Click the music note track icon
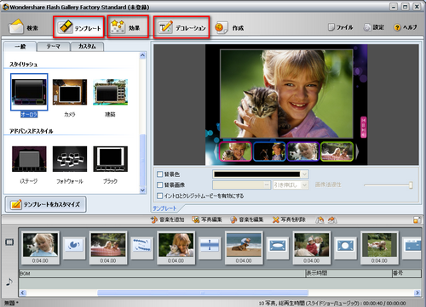 point(9,282)
